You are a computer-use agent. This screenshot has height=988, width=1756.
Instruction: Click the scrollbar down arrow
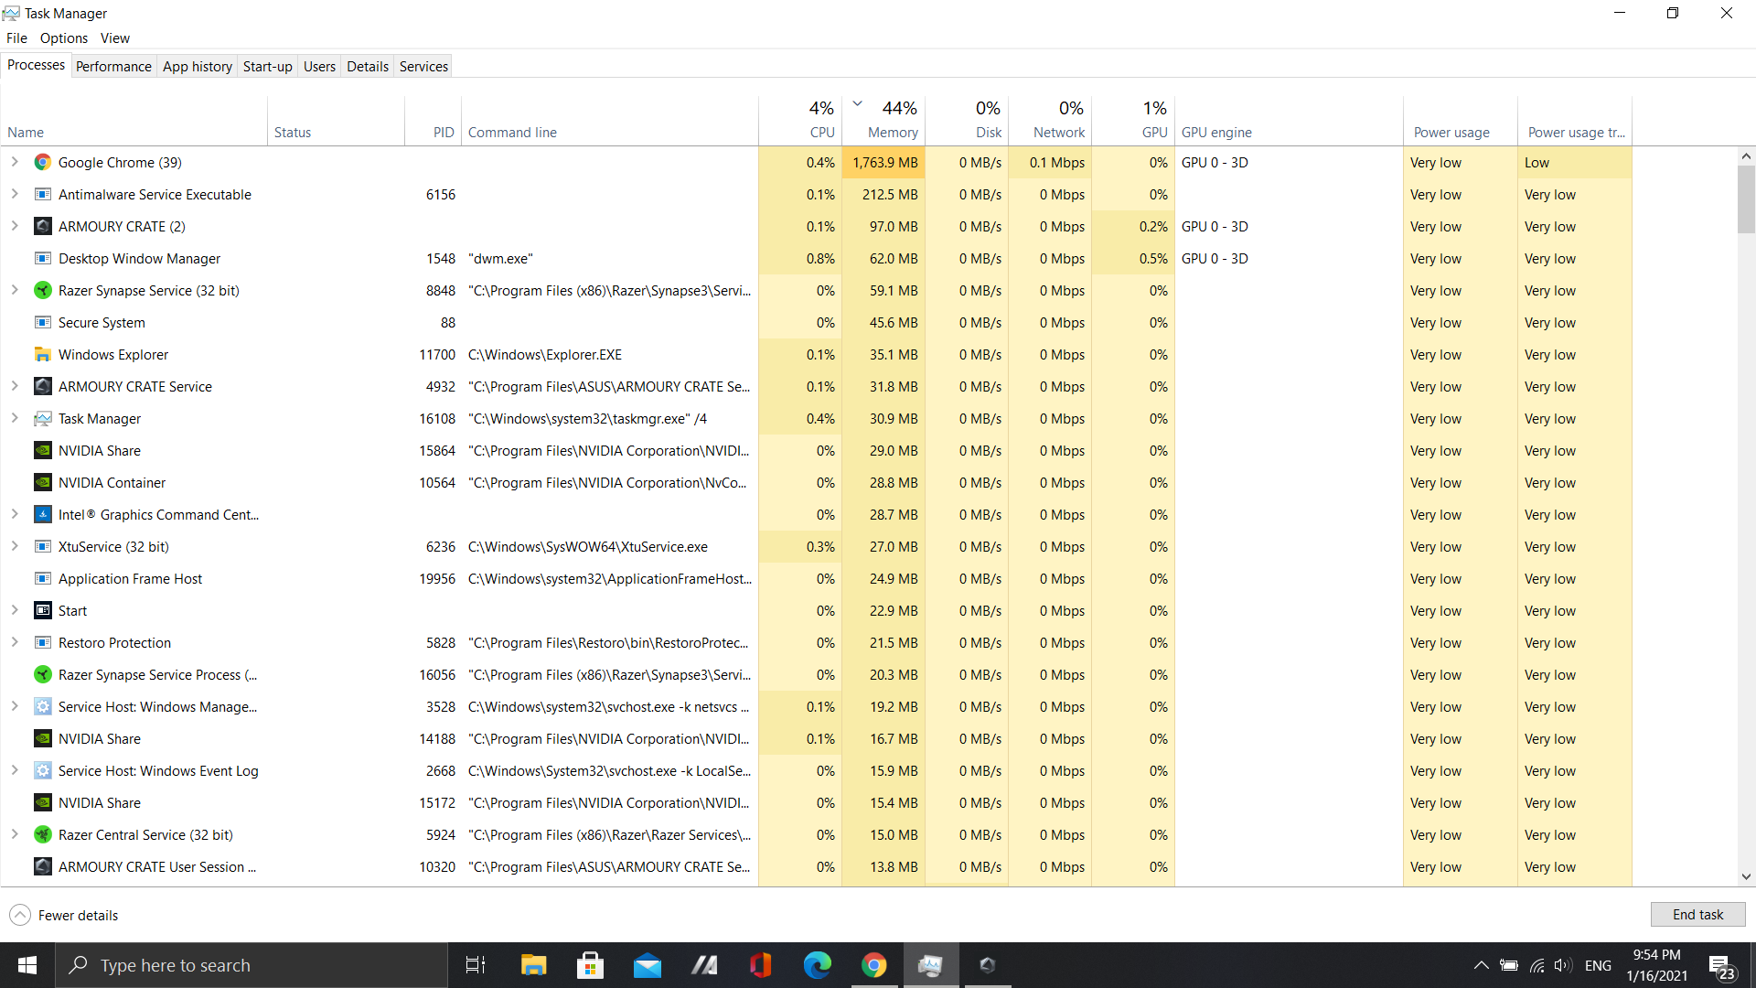1746,876
